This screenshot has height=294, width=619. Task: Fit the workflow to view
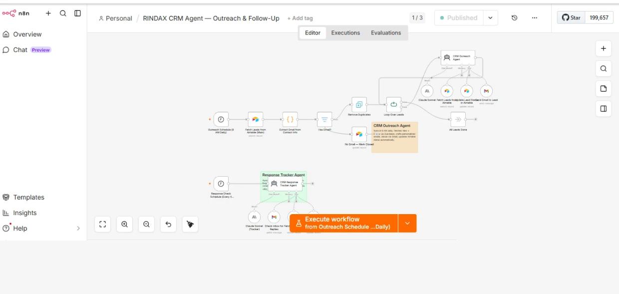coord(102,225)
